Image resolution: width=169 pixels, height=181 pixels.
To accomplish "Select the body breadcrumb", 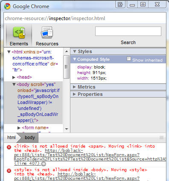I will click(30, 137).
